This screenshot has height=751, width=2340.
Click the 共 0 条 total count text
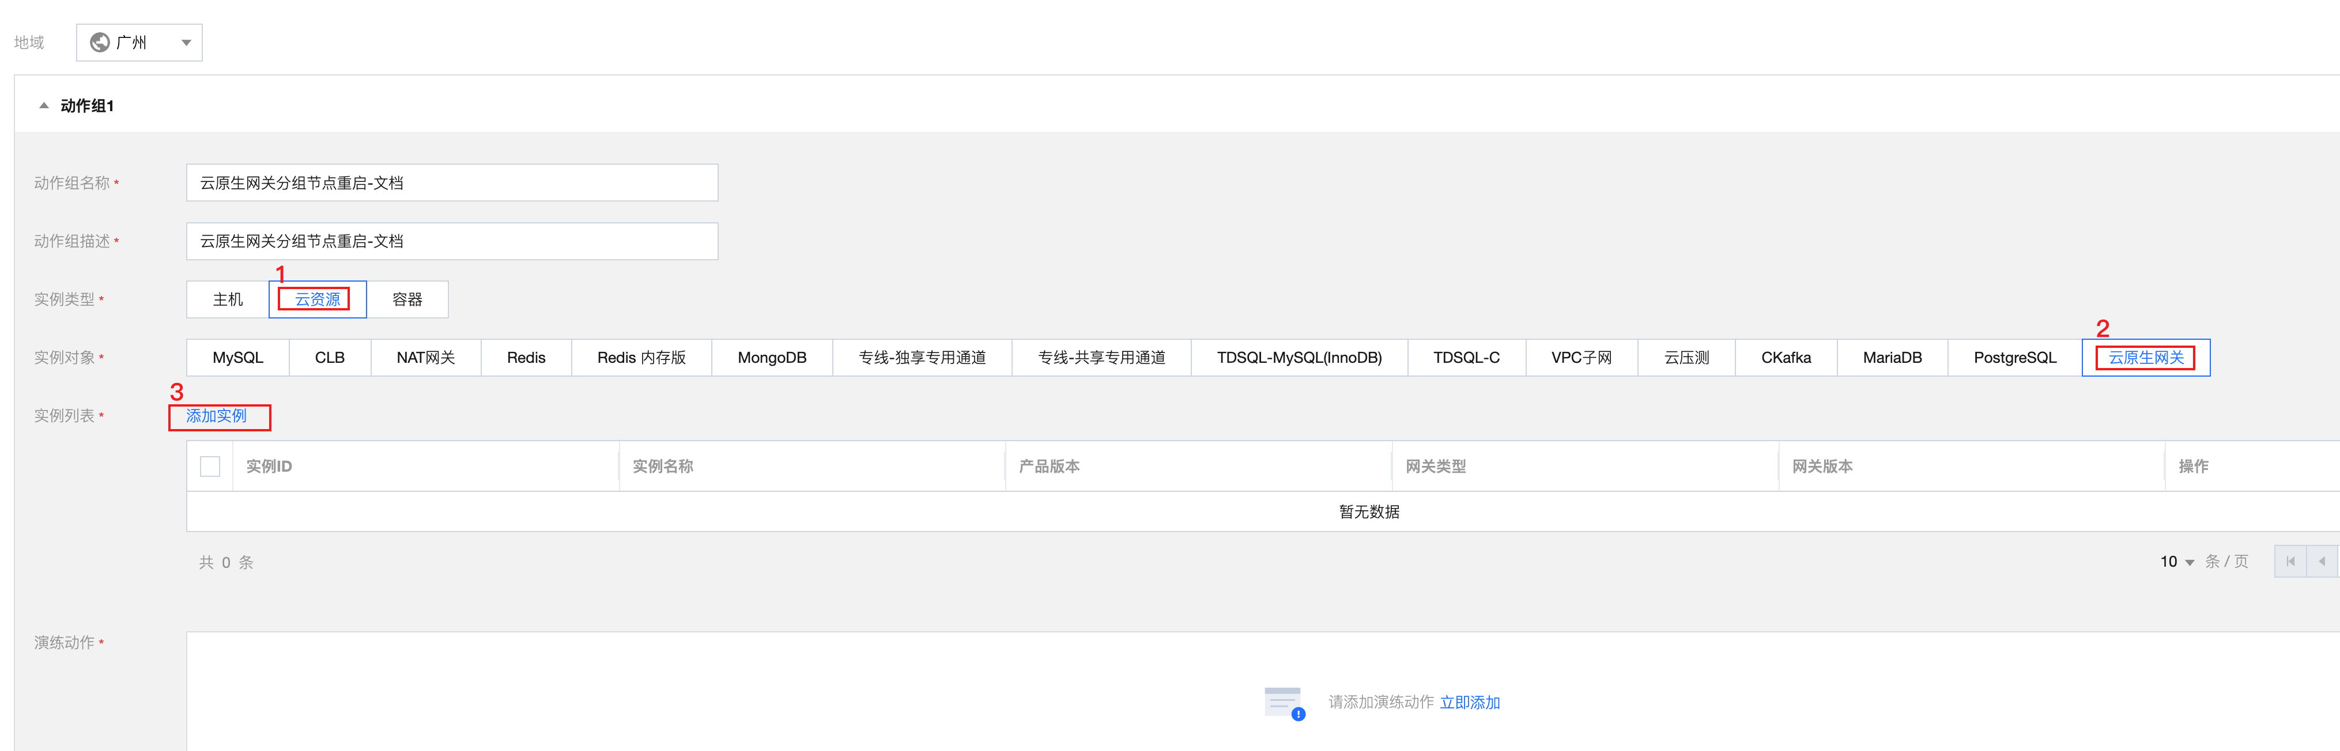click(226, 563)
